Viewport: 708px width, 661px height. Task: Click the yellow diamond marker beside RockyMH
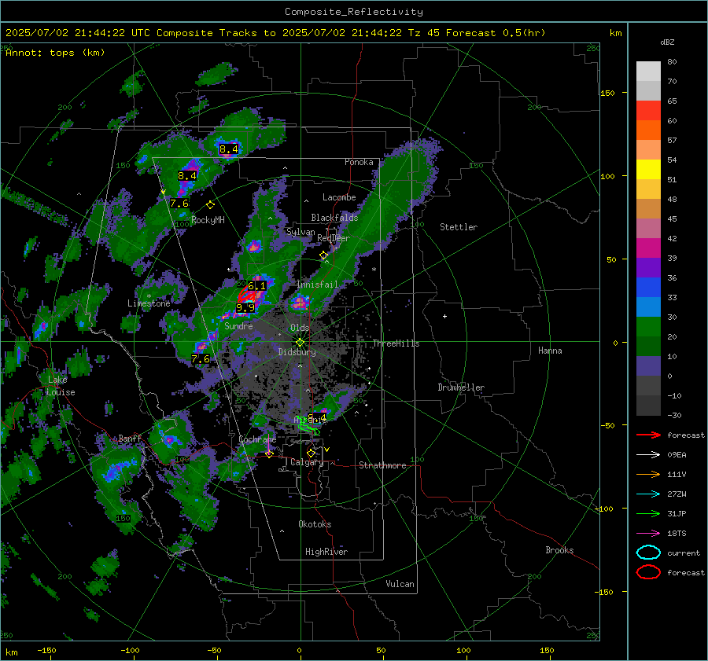[x=210, y=205]
